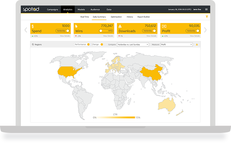The height and width of the screenshot is (143, 231).
Task: Go to previous cards with left arrow
Action: tap(26, 30)
